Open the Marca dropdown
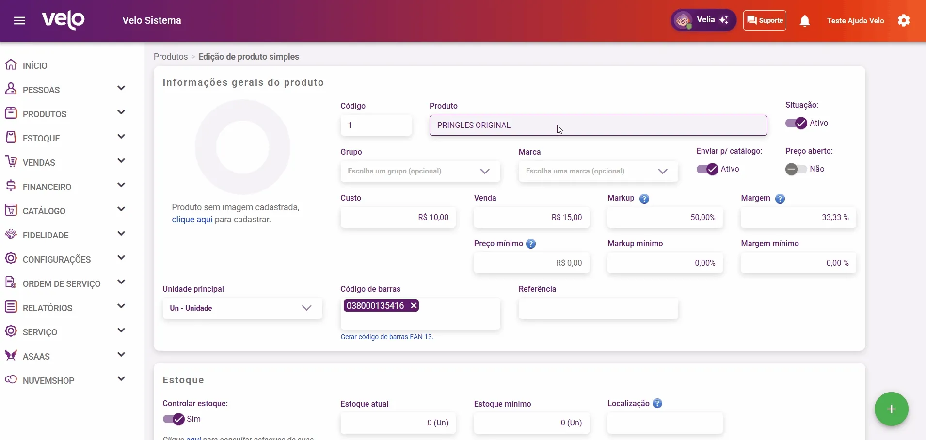 [598, 172]
